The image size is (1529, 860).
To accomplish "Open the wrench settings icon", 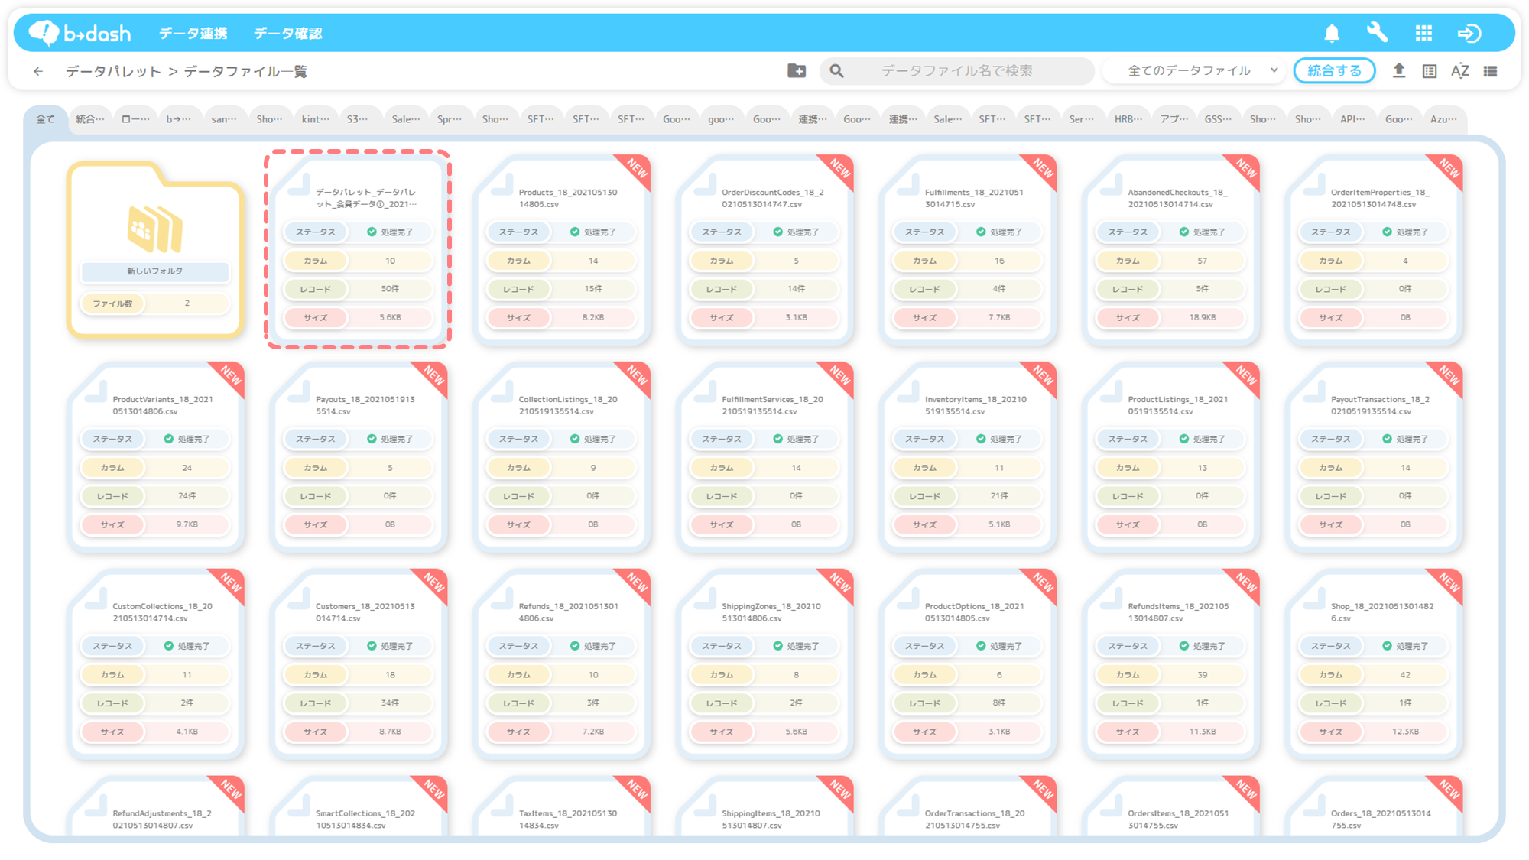I will tap(1377, 32).
